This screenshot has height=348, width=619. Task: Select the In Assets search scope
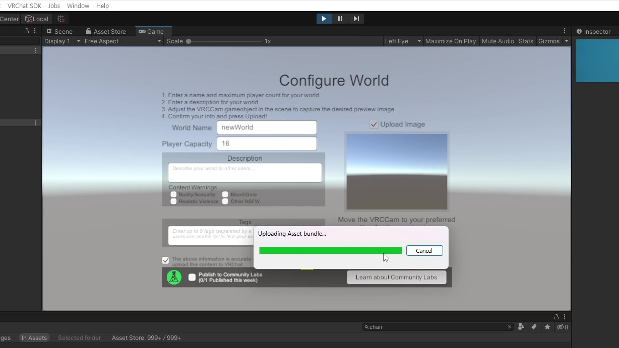pos(34,338)
